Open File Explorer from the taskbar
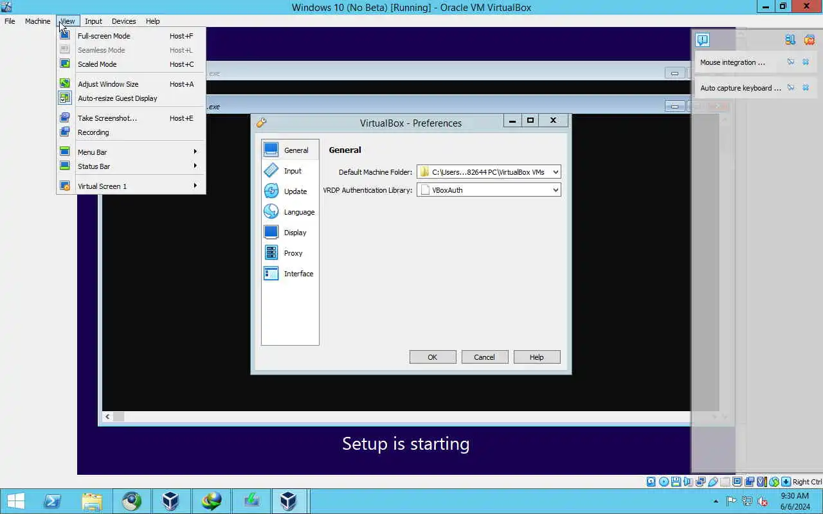The image size is (823, 514). coord(92,501)
